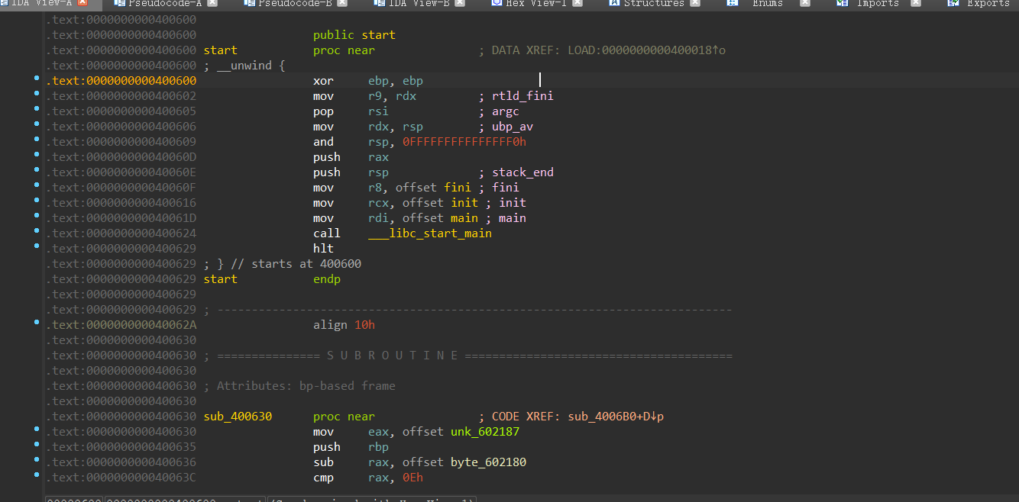Select the unk_602187 operand

pos(485,432)
